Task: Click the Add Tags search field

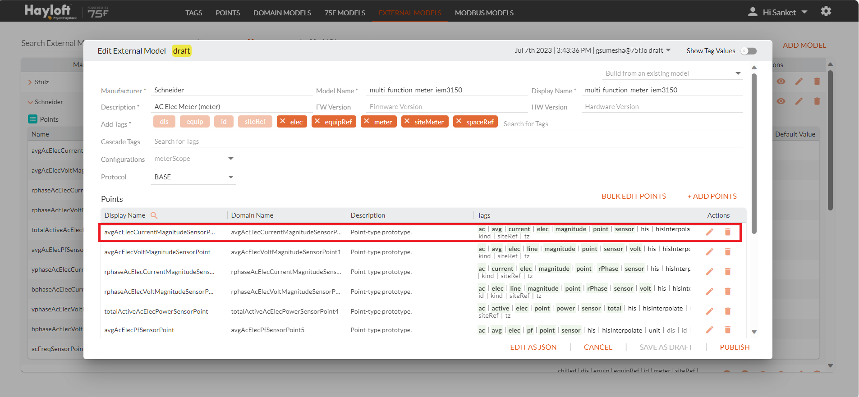Action: 622,124
